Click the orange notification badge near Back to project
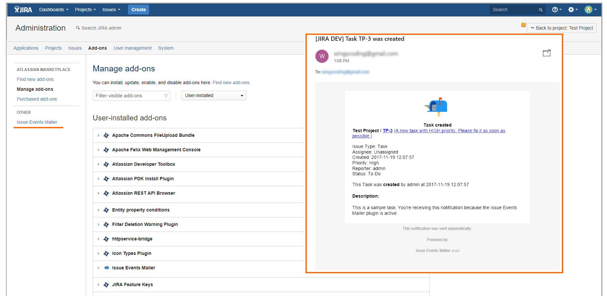The width and height of the screenshot is (607, 296). pos(524,25)
